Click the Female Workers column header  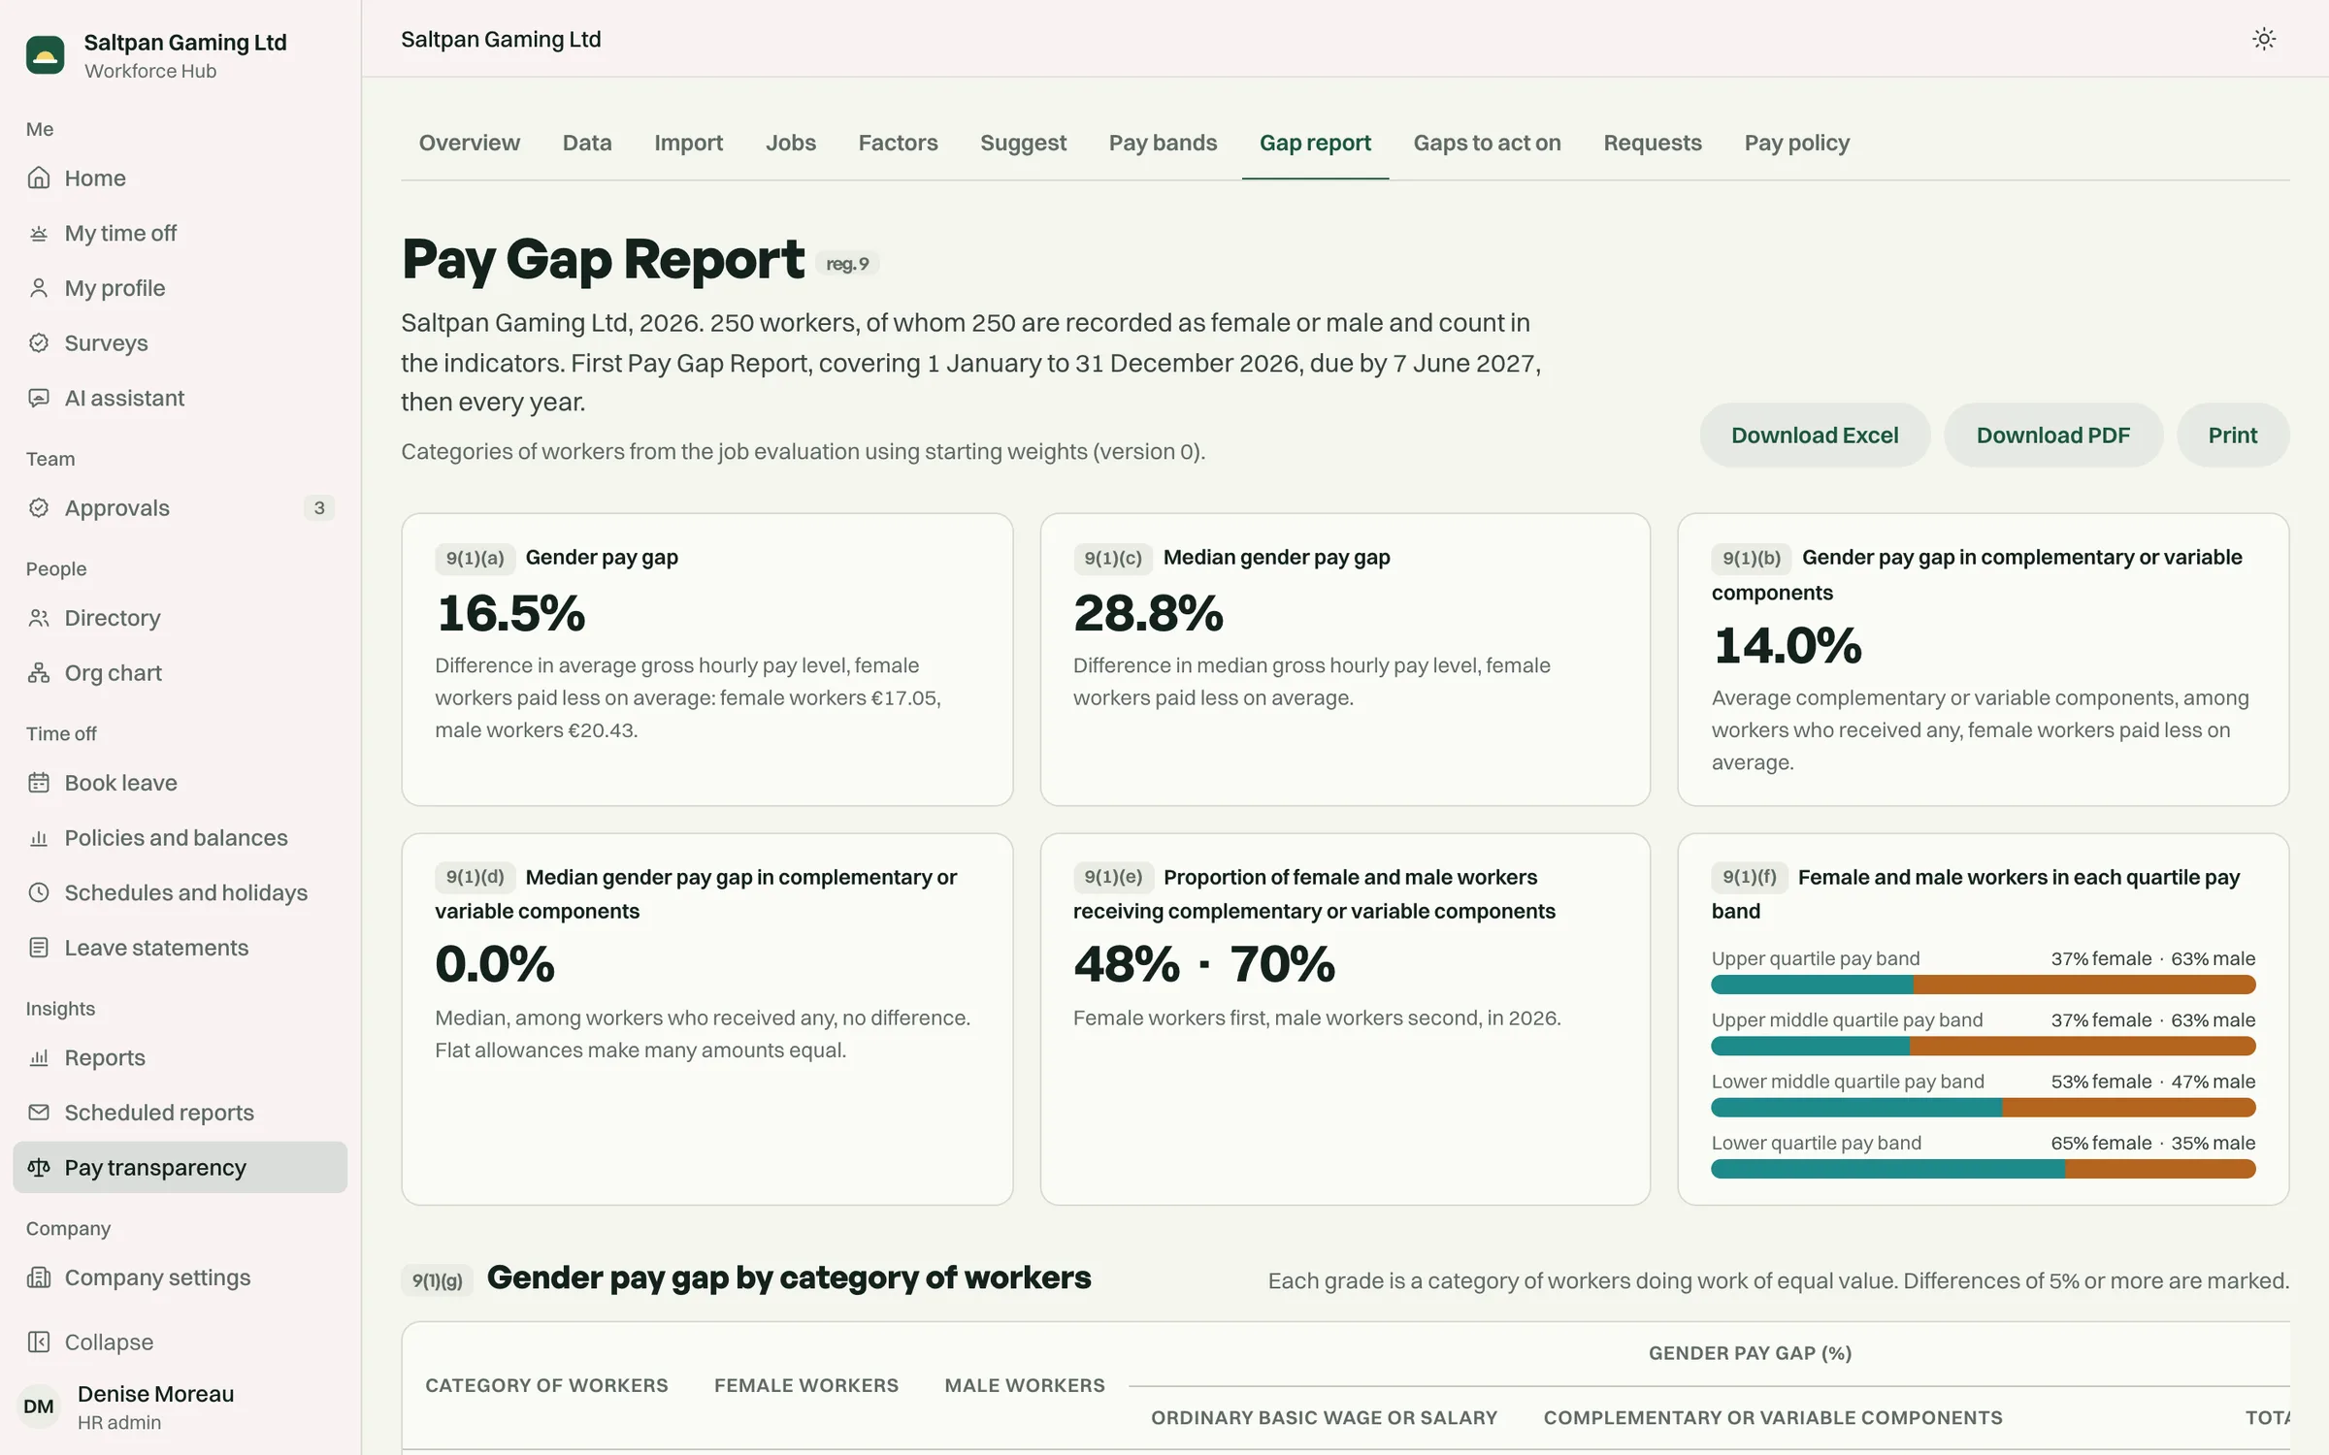click(x=806, y=1386)
